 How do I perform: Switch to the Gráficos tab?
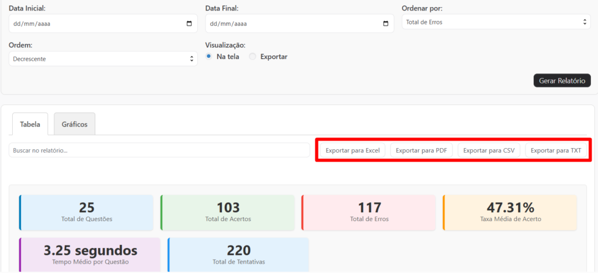pos(75,124)
